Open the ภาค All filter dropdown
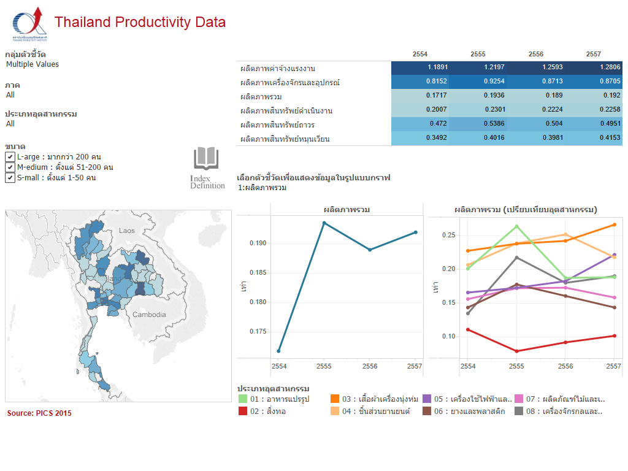The image size is (628, 471). pyautogui.click(x=10, y=95)
